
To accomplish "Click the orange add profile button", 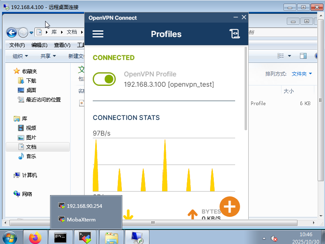I will click(x=230, y=207).
